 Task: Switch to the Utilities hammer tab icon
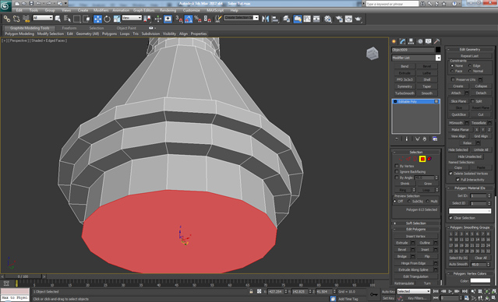click(x=437, y=41)
